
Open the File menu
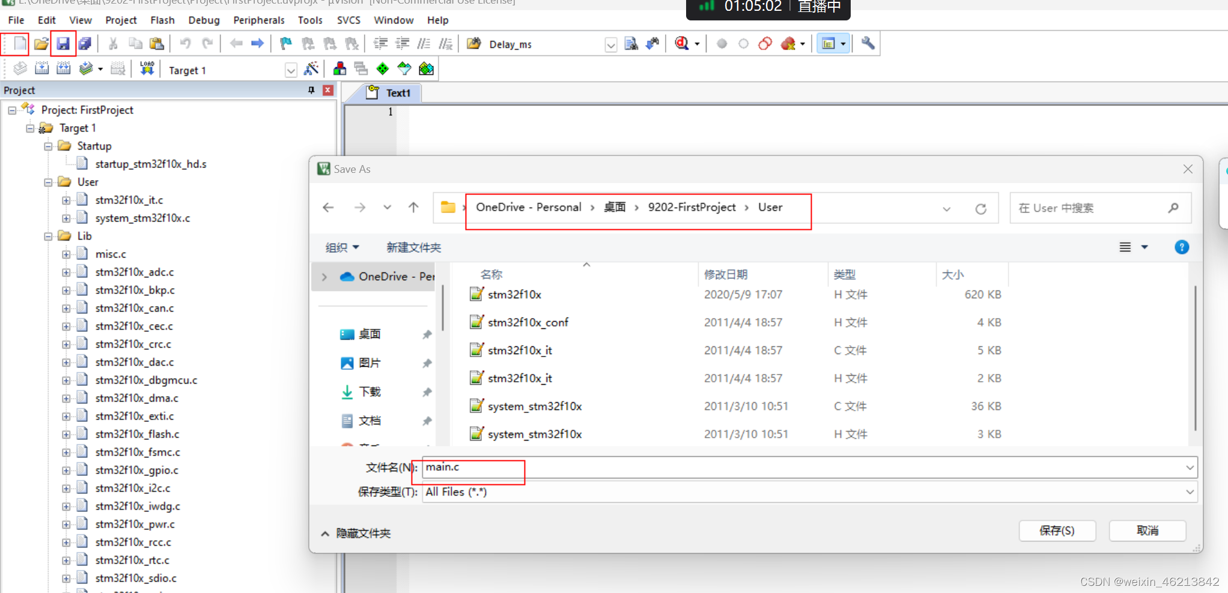(16, 20)
